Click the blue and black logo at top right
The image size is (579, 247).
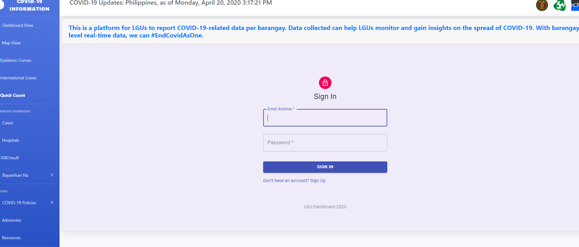pyautogui.click(x=575, y=5)
